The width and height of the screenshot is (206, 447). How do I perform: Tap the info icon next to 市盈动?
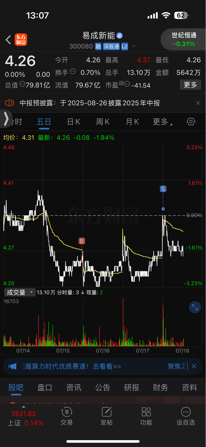tap(127, 84)
